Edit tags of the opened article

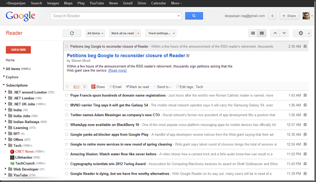coord(184,87)
